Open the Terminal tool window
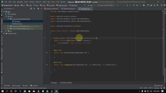Screen dimensions: 166x93 34,86
